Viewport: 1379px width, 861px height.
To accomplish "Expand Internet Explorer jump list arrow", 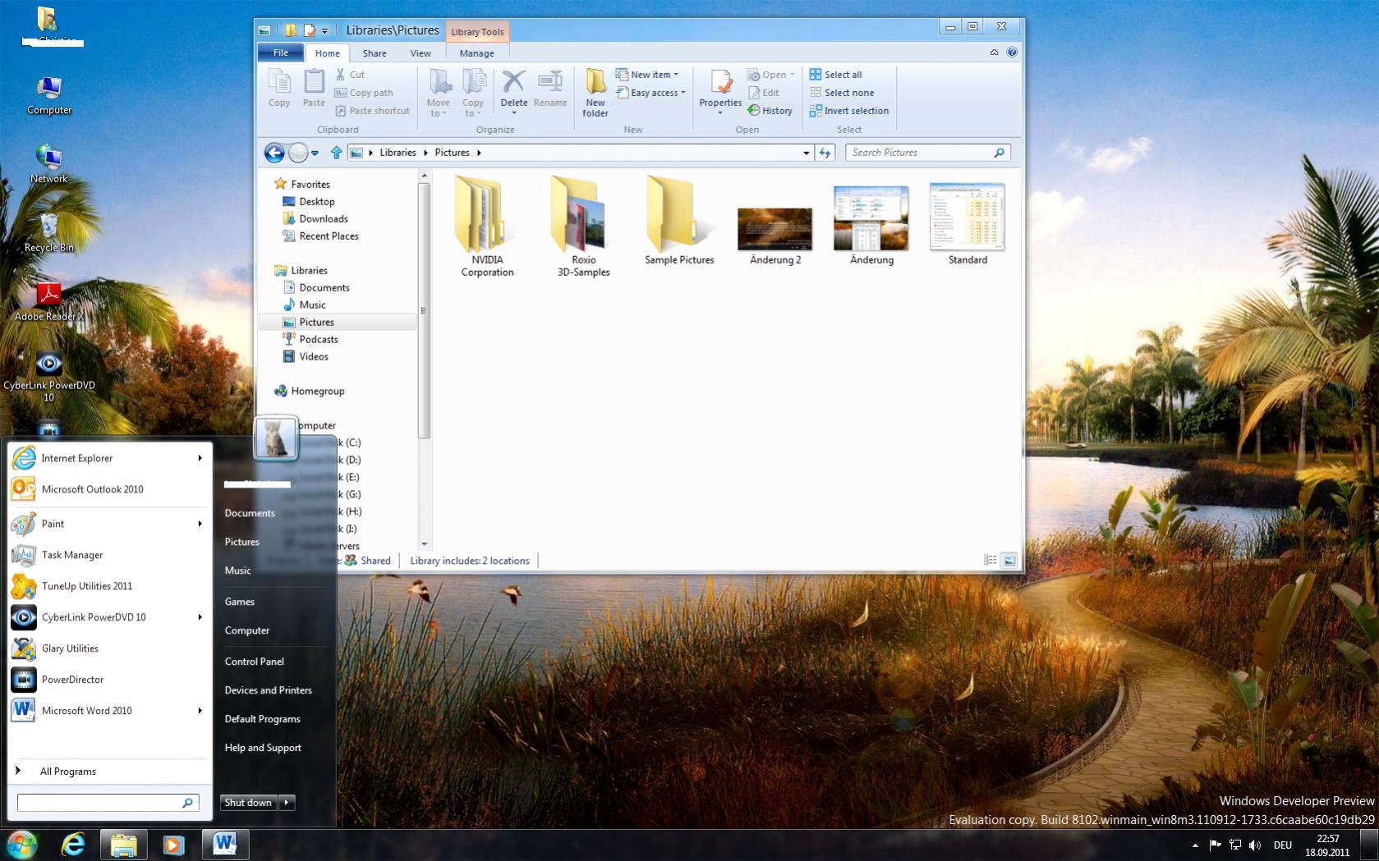I will pyautogui.click(x=200, y=458).
